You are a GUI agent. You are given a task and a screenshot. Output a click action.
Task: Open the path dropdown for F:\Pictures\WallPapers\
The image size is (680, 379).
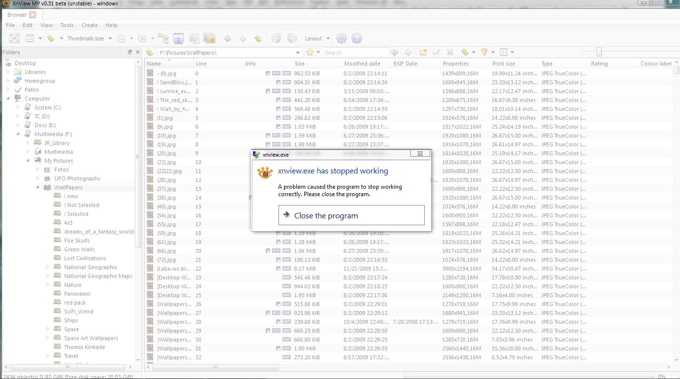298,52
